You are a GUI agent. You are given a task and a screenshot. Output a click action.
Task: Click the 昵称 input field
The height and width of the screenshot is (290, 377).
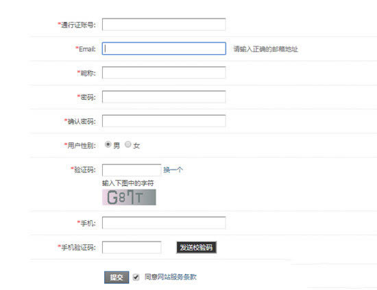[164, 72]
